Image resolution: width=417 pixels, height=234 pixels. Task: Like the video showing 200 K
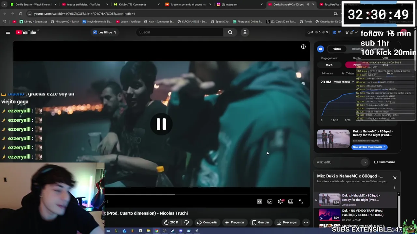click(x=171, y=222)
